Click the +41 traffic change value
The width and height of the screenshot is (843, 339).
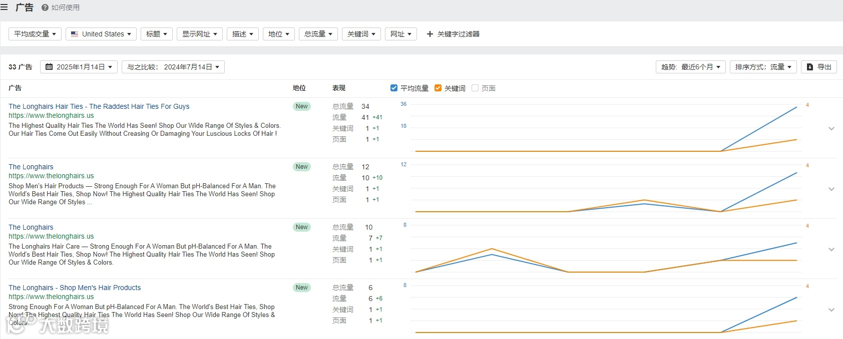(x=377, y=117)
